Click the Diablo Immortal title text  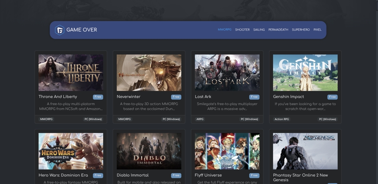(133, 175)
